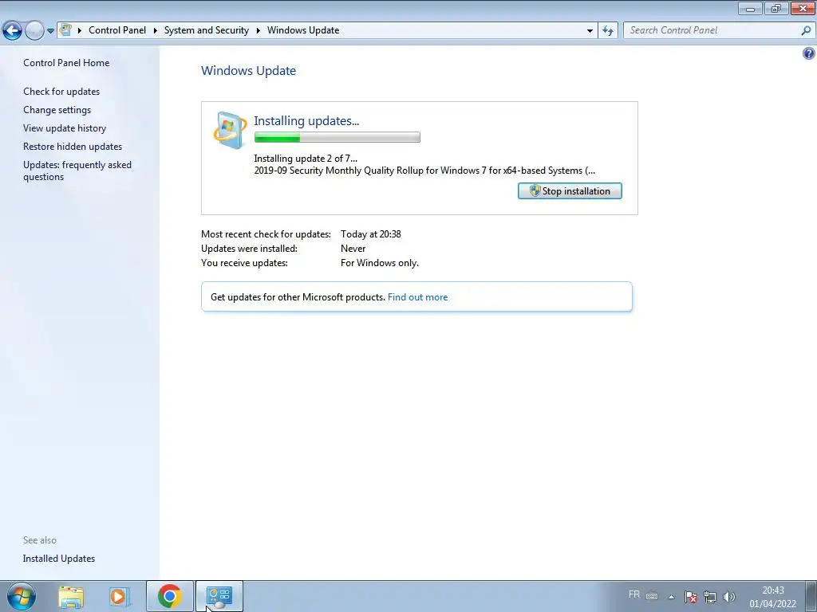817x612 pixels.
Task: Open the Help question mark icon
Action: (809, 53)
